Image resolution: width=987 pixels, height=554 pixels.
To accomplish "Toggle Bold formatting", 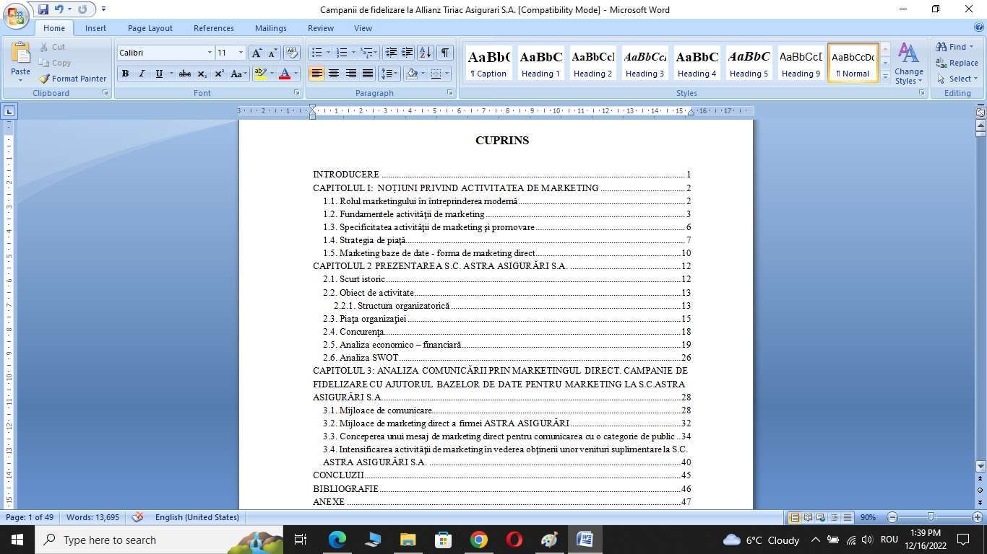I will pos(125,74).
